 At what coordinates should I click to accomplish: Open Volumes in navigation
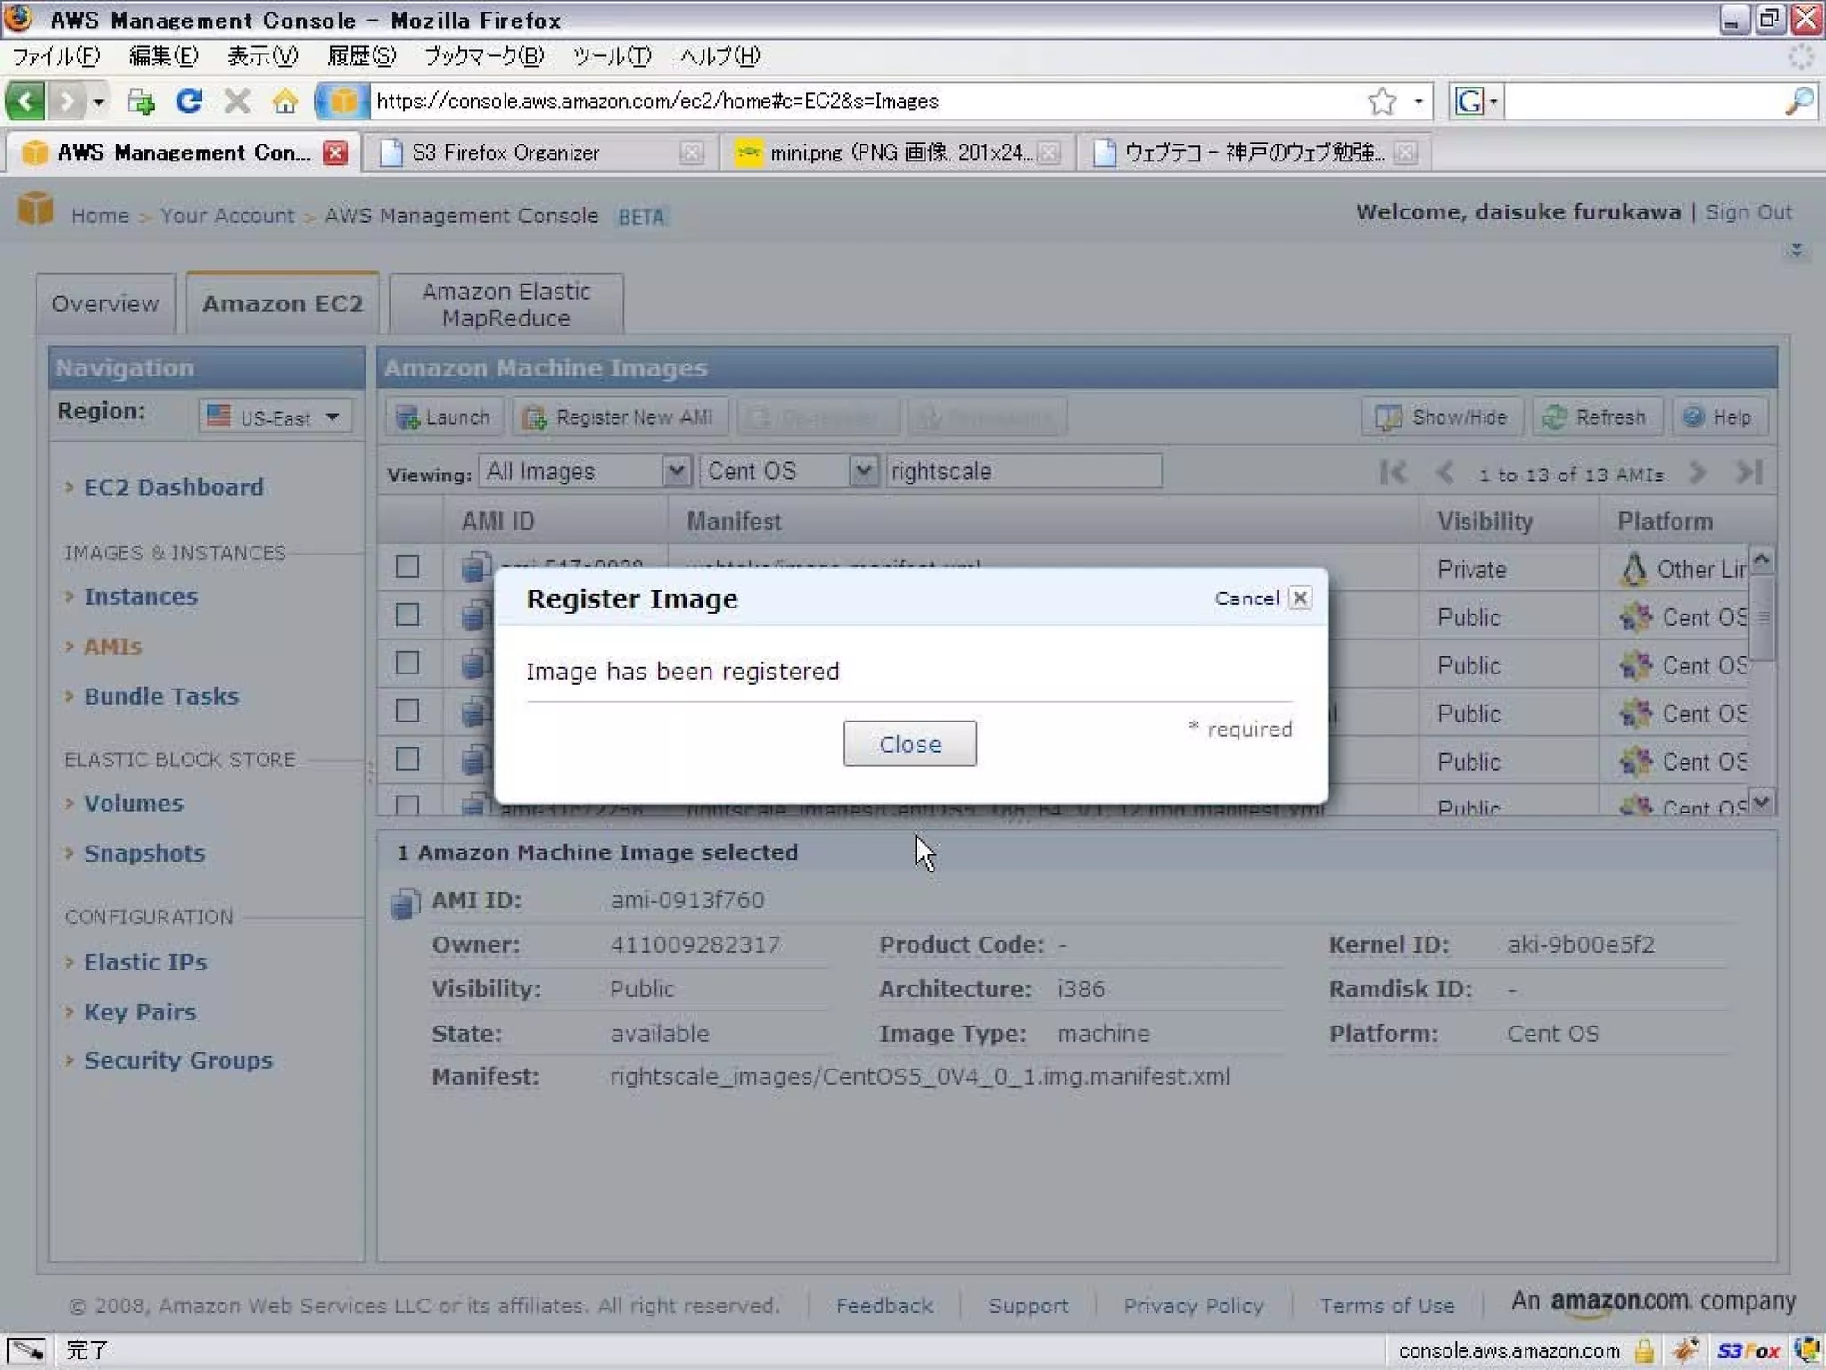click(134, 803)
